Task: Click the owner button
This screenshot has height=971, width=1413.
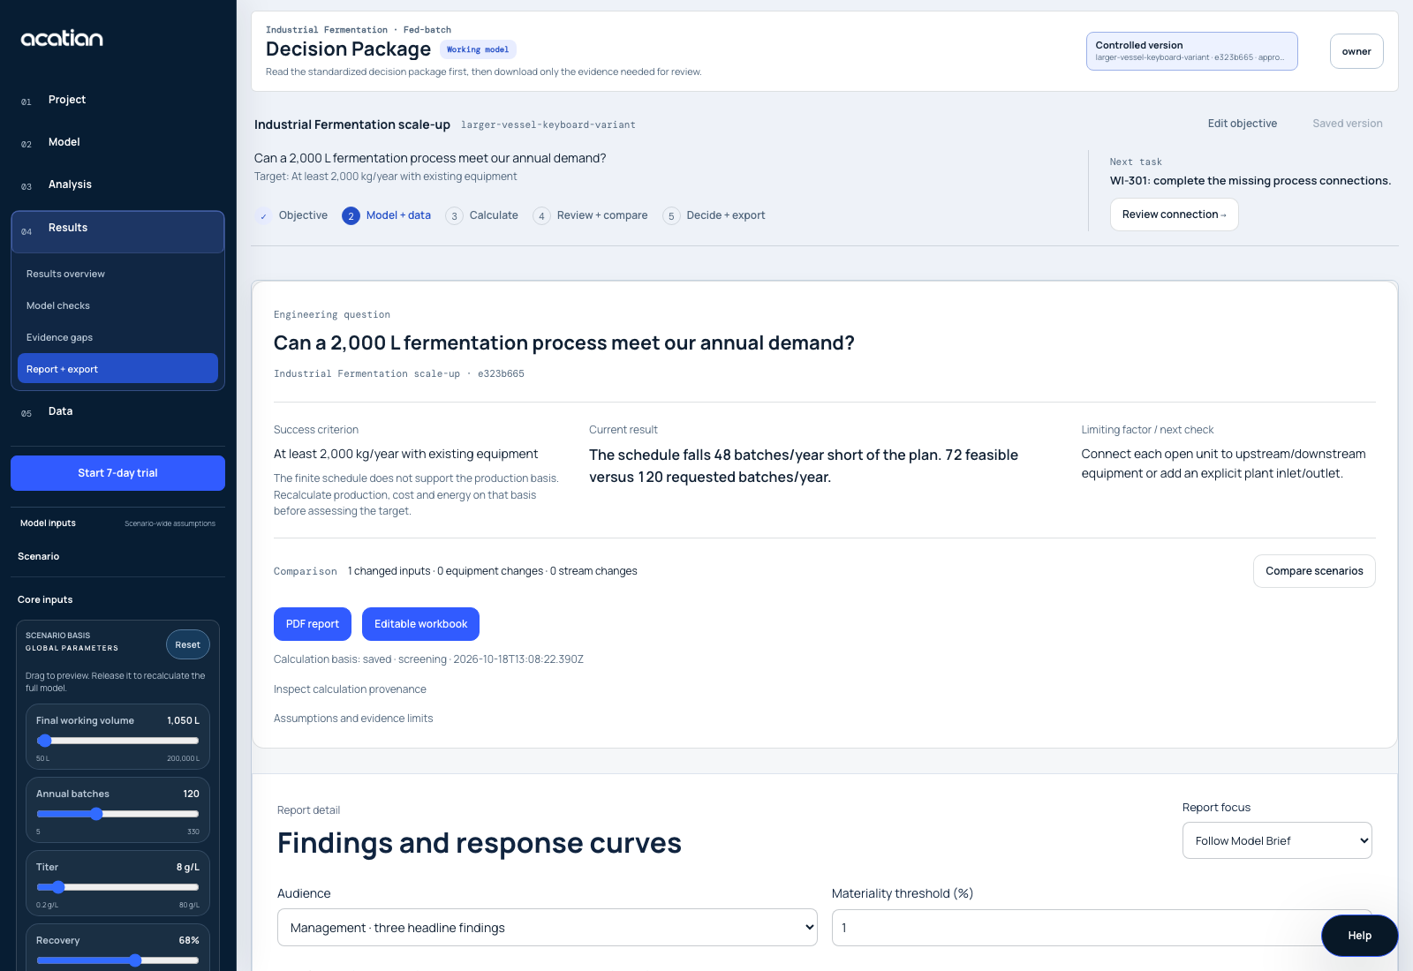Action: (1356, 51)
